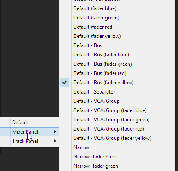Click checked Default - Bus (fader yellow) entry
The width and height of the screenshot is (178, 171).
(x=117, y=83)
